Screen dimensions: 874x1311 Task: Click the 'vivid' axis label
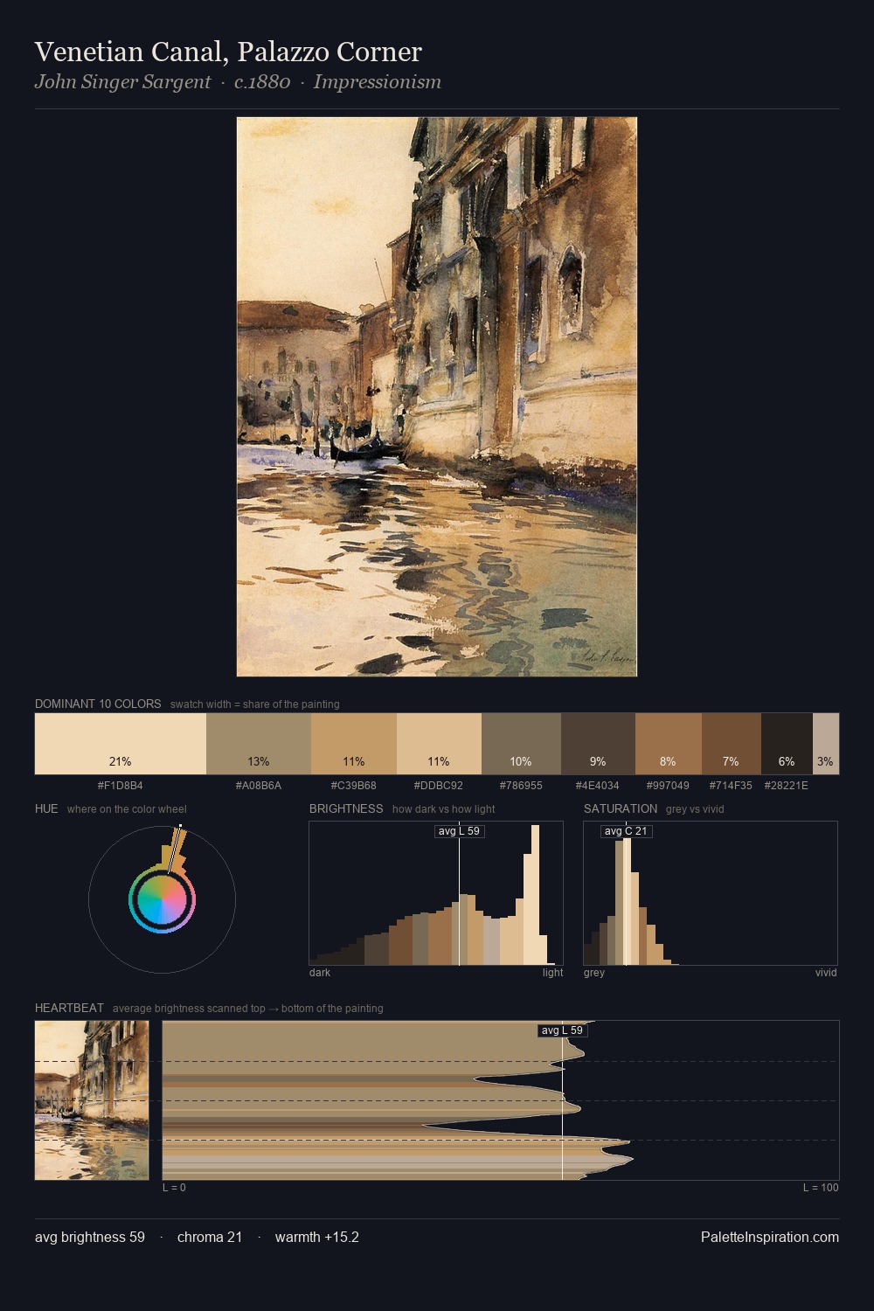tap(826, 973)
